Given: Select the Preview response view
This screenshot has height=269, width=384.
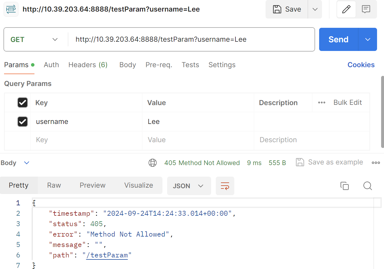Looking at the screenshot, I should click(x=93, y=185).
